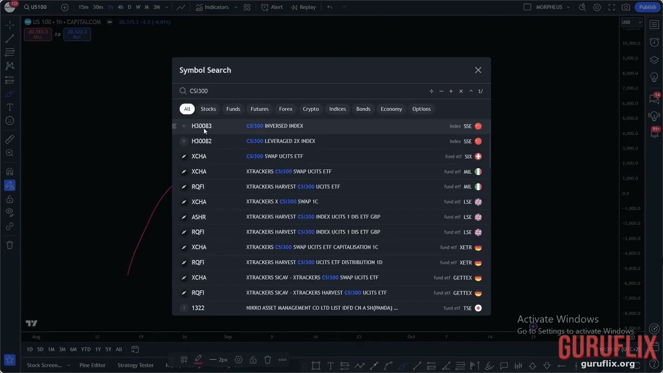Select the ASHR Xtrackers Harvest CSI300 row

tap(331, 217)
